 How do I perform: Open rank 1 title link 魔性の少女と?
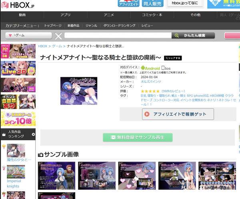(x=19, y=160)
